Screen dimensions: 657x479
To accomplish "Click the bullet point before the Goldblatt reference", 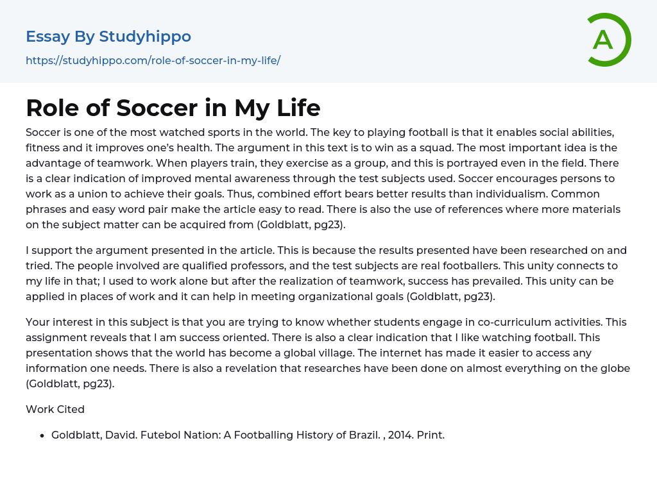I will point(42,435).
